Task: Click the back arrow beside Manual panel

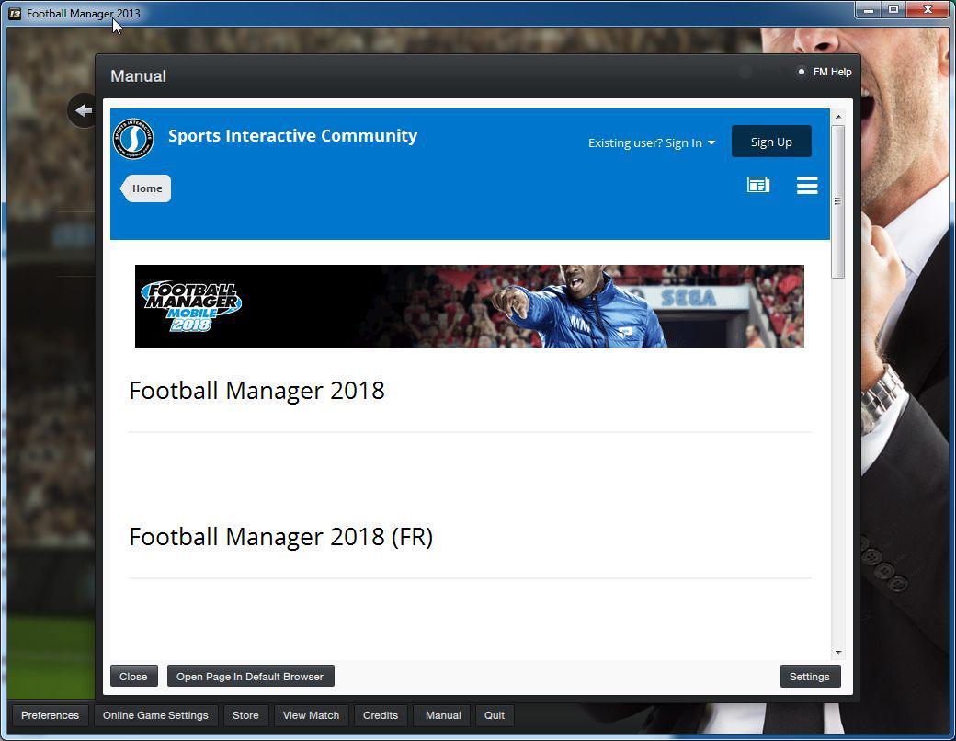Action: click(x=83, y=110)
